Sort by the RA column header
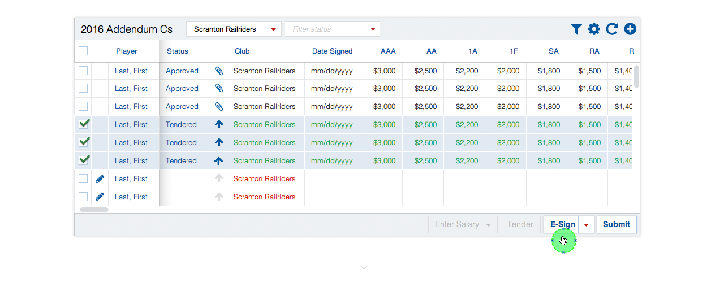 click(594, 51)
